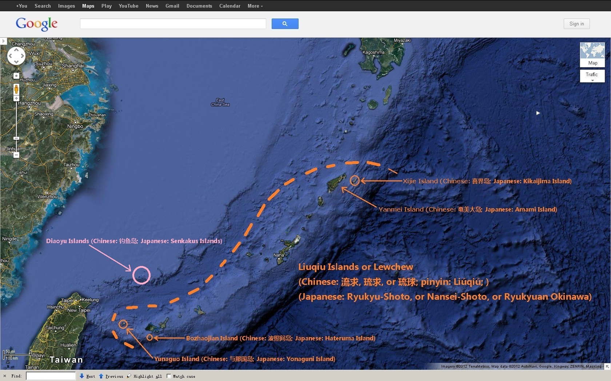Pan the map left with the arrow control
Viewport: 611px width, 381px height.
(11, 56)
